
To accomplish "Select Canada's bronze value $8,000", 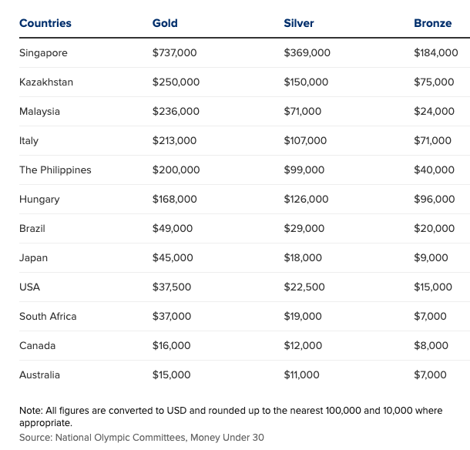I will point(431,346).
